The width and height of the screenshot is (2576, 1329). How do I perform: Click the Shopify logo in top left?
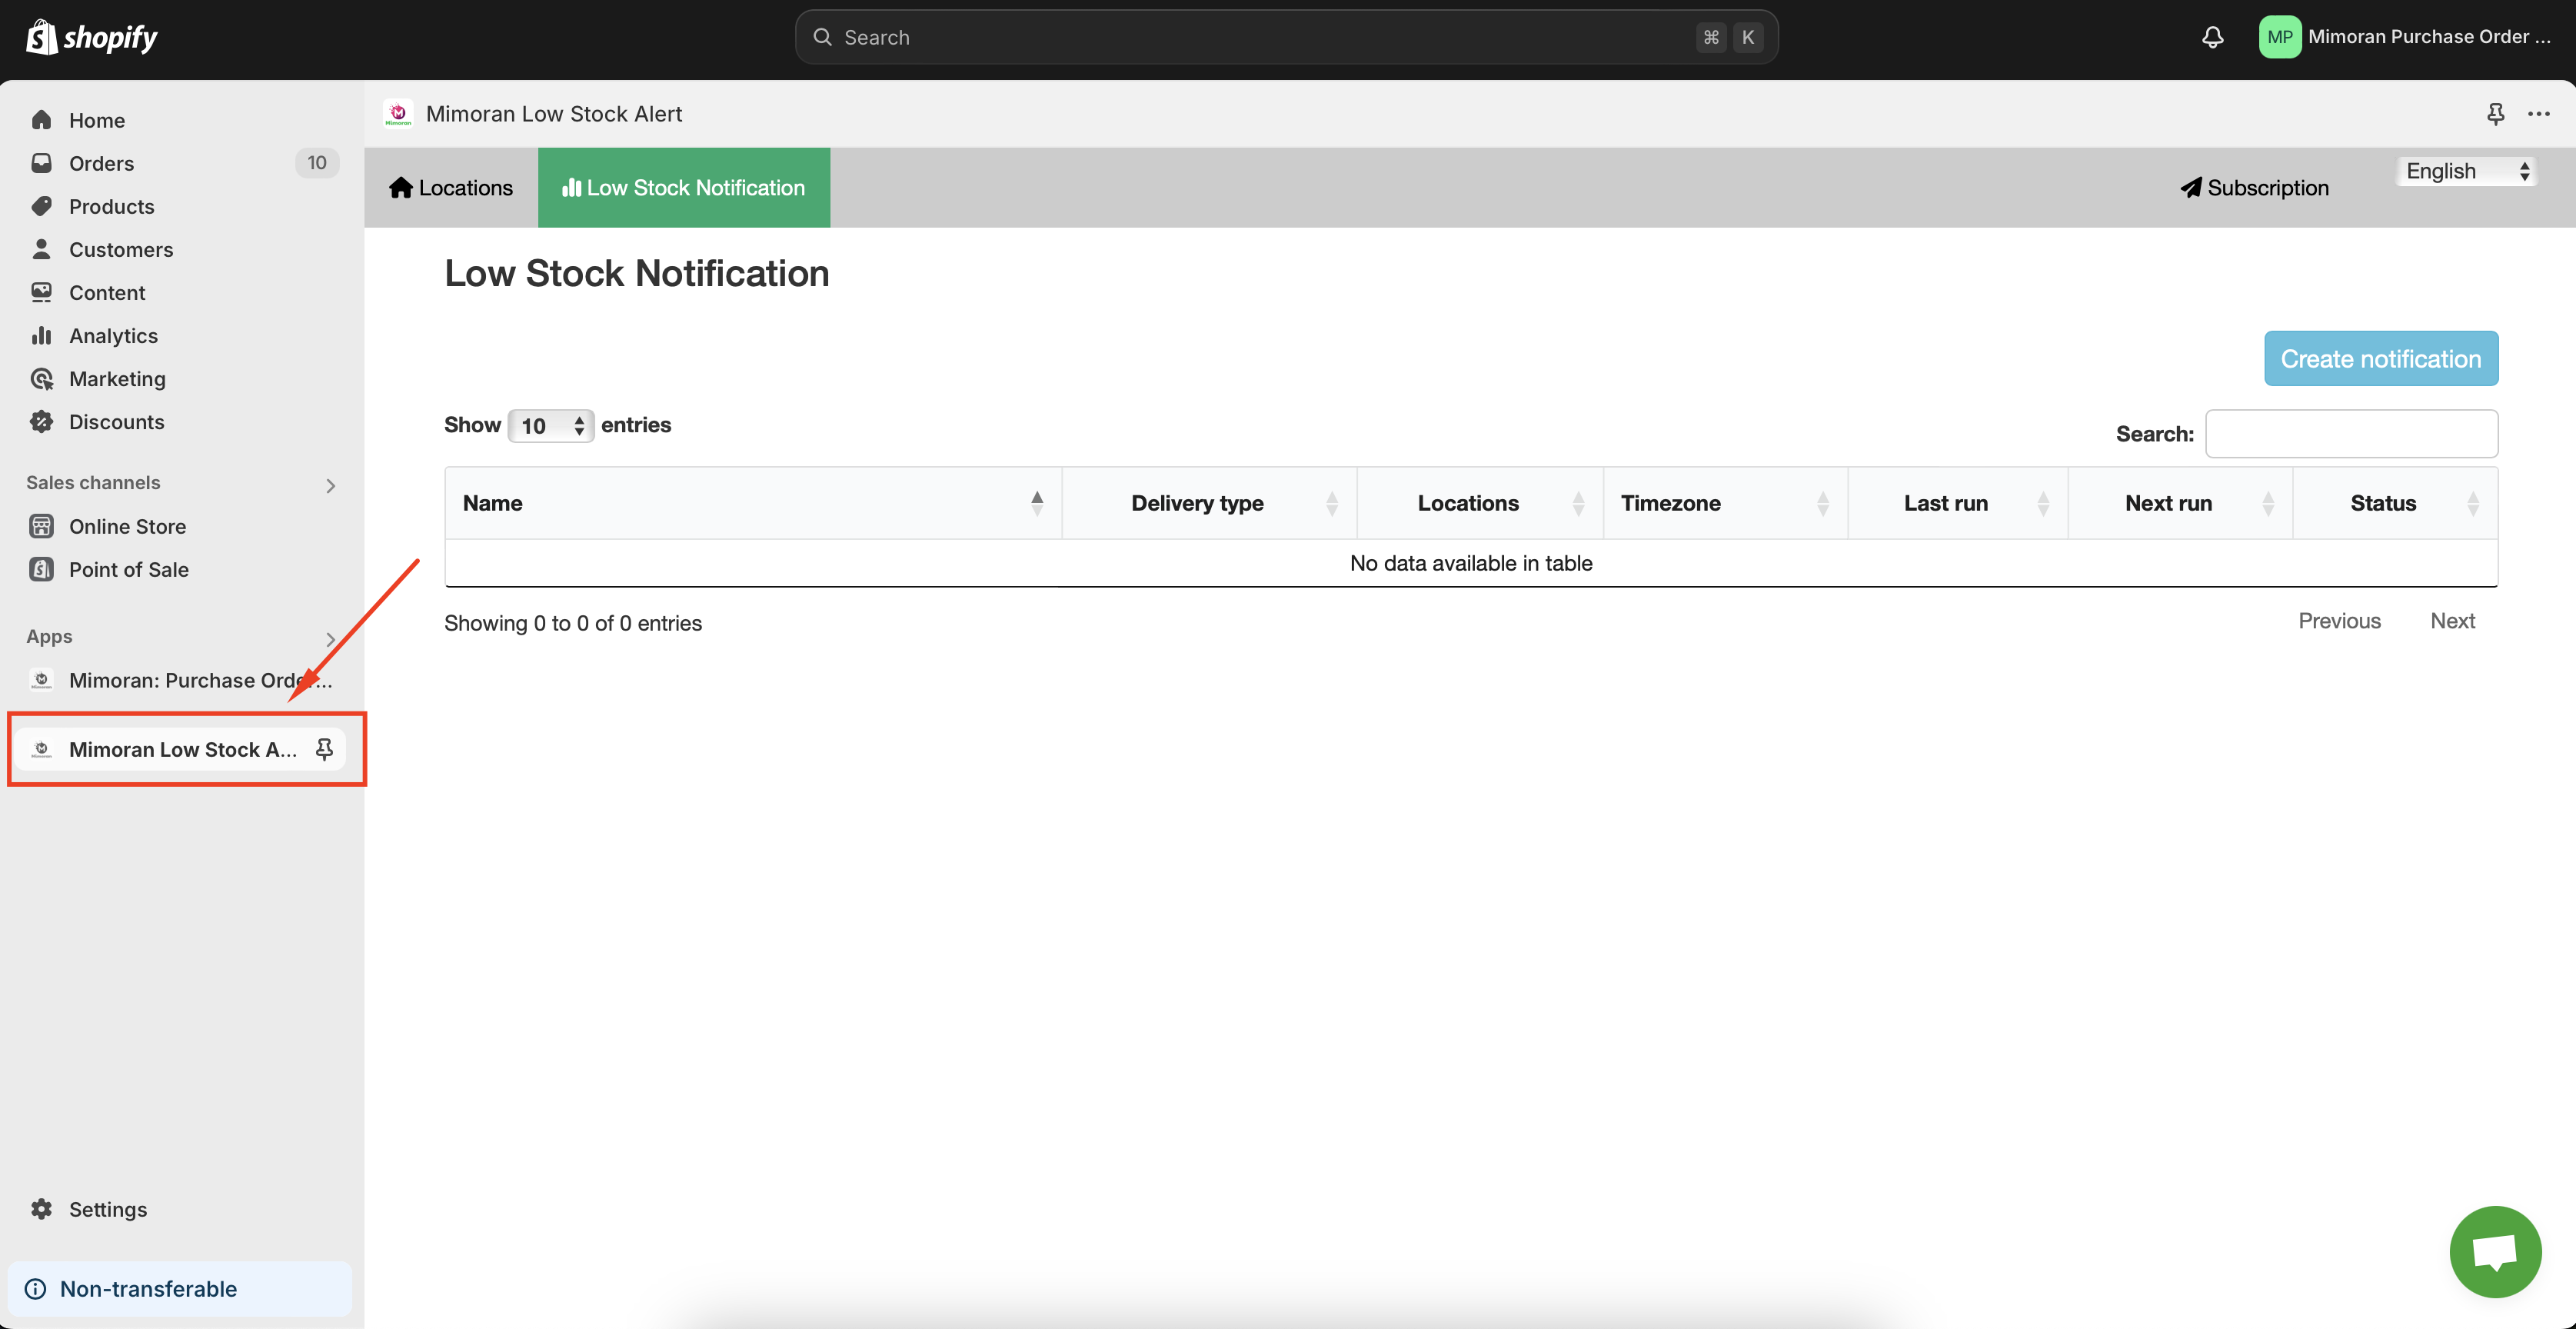coord(92,35)
